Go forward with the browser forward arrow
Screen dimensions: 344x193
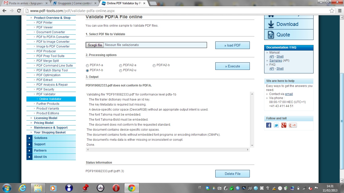12,11
